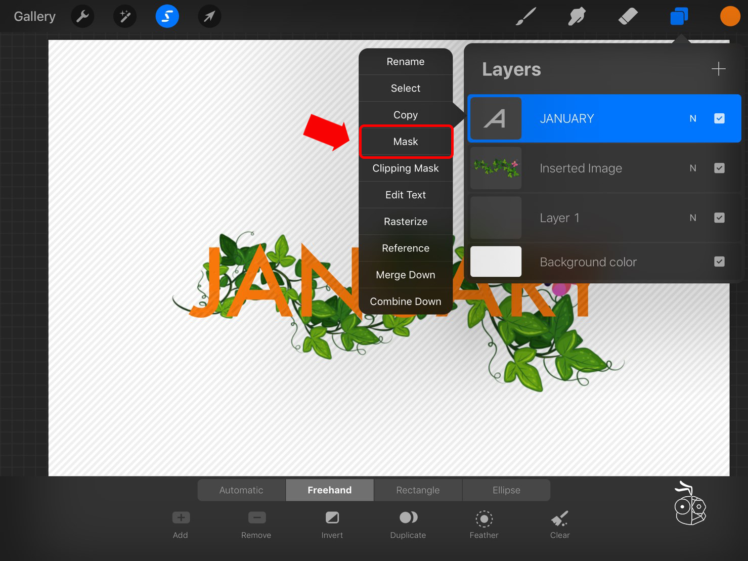This screenshot has height=561, width=748.
Task: Choose Mask from the layer menu
Action: [406, 142]
